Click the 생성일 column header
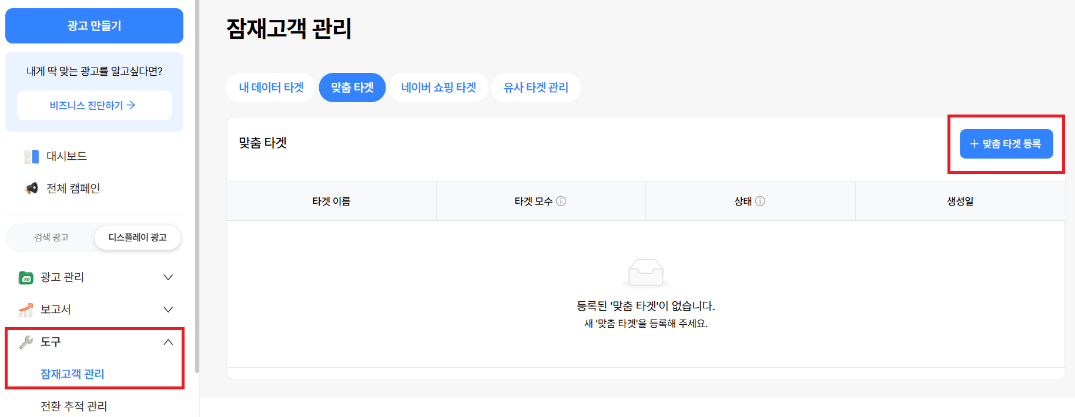 960,201
